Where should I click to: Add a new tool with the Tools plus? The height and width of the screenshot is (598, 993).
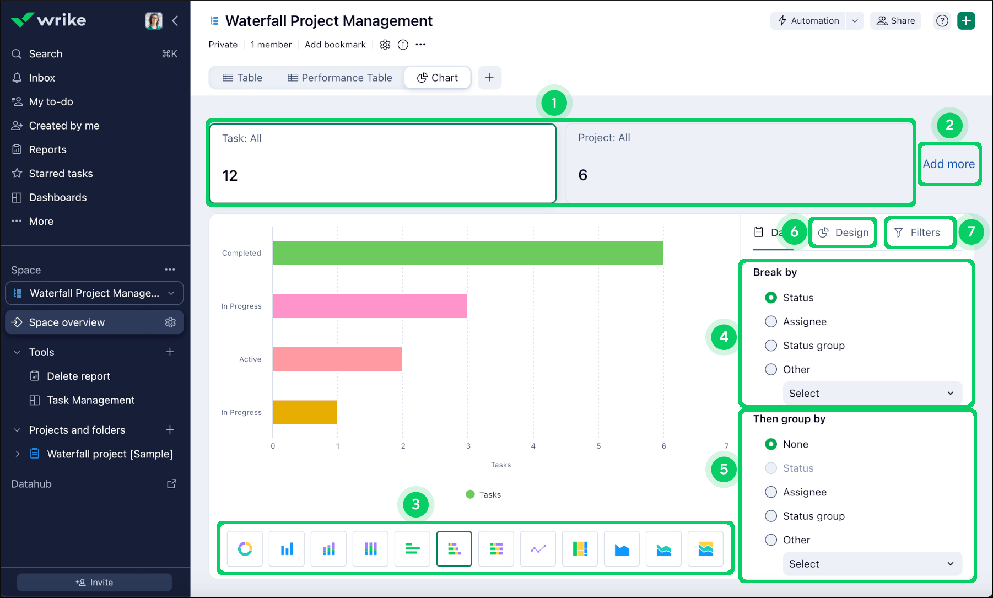tap(170, 352)
